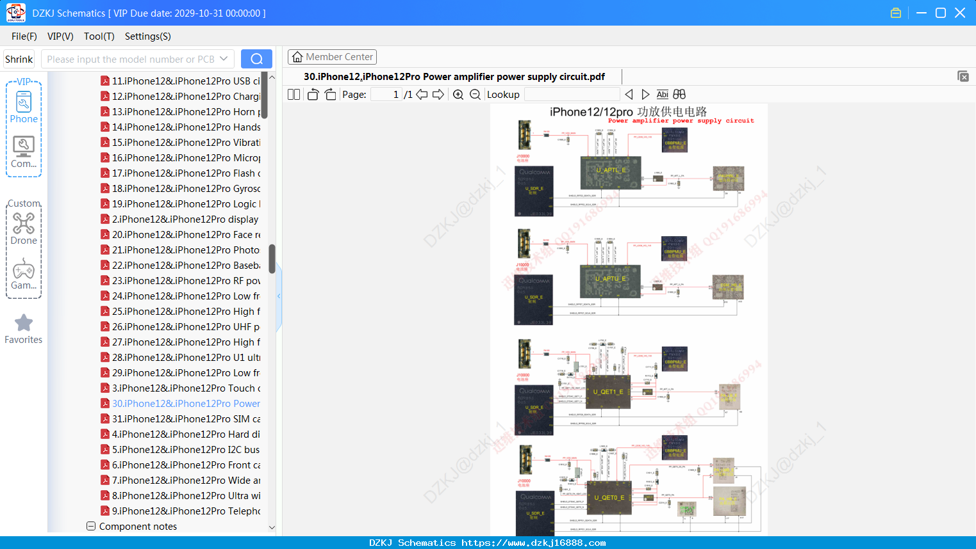The image size is (976, 549).
Task: Open 28.iPhone12&iPhone12Pro U1 ultra file
Action: (x=186, y=357)
